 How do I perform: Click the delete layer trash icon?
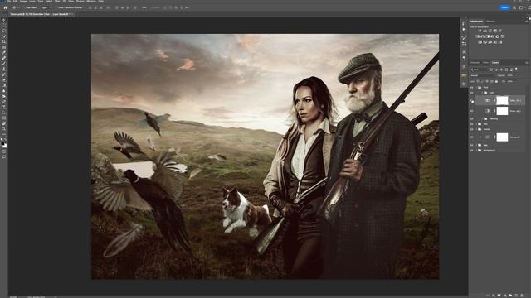coord(522,296)
